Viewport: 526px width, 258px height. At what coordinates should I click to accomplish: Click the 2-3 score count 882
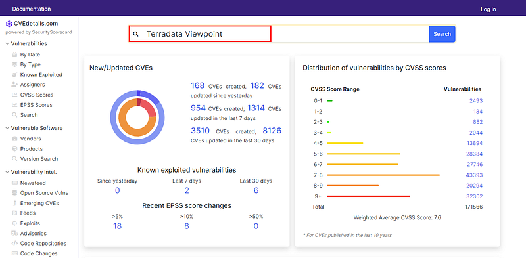coord(478,122)
